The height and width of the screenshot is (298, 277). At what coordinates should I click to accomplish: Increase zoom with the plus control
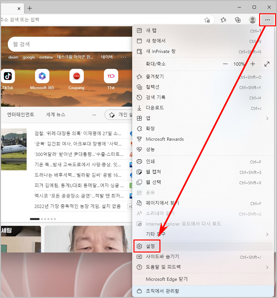253,64
